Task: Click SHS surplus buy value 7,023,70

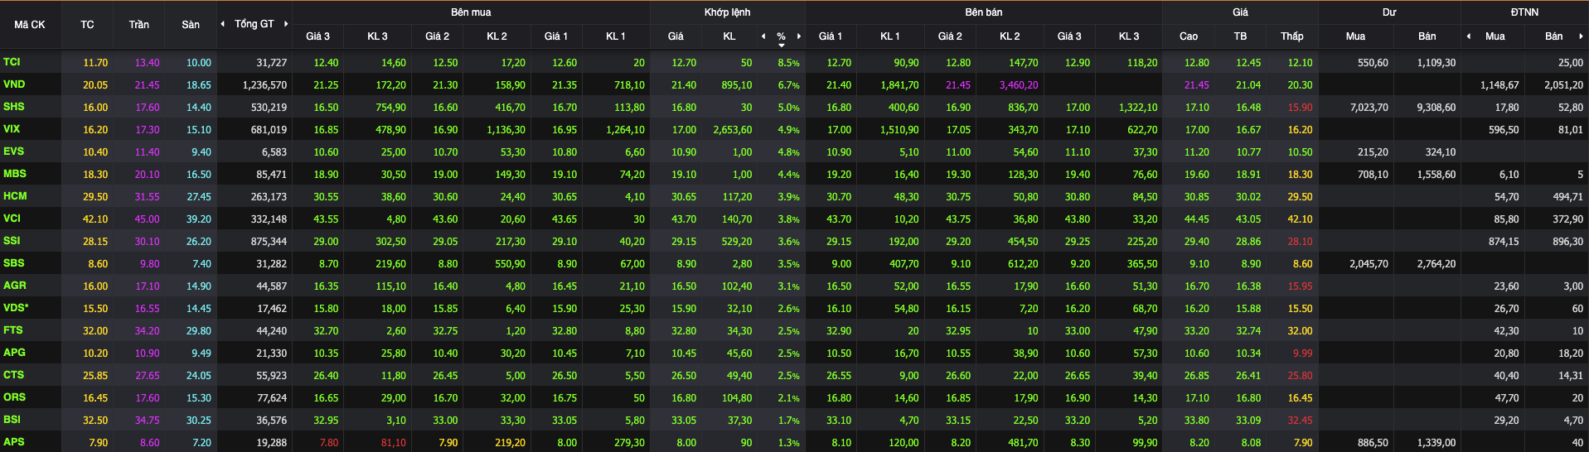Action: [x=1369, y=108]
